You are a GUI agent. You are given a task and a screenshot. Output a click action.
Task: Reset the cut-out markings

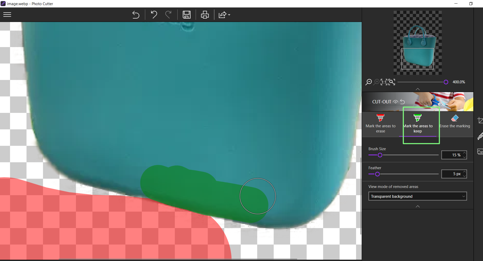tap(402, 102)
